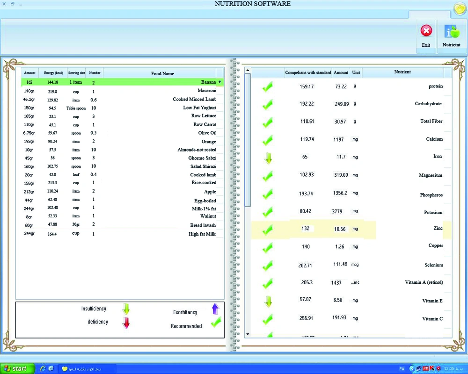Open the Windows Start menu

click(17, 369)
